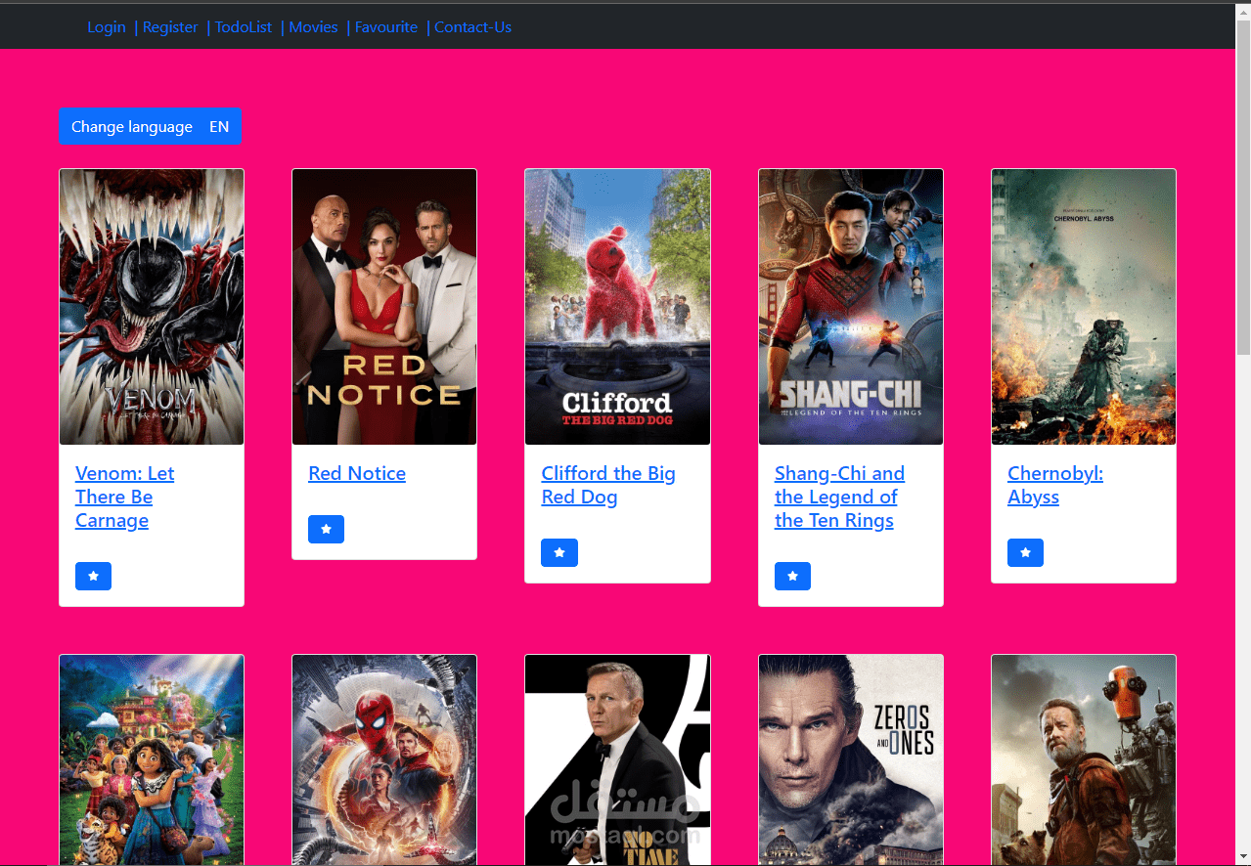Open the Favourite page link

click(386, 27)
